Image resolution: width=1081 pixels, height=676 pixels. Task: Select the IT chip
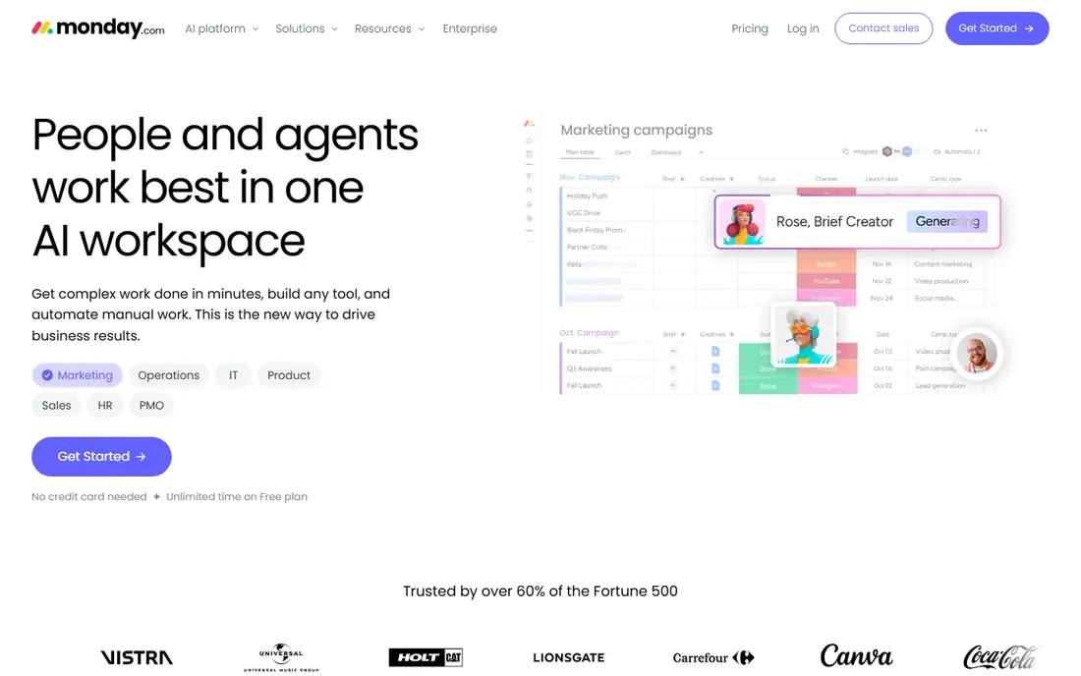[233, 375]
